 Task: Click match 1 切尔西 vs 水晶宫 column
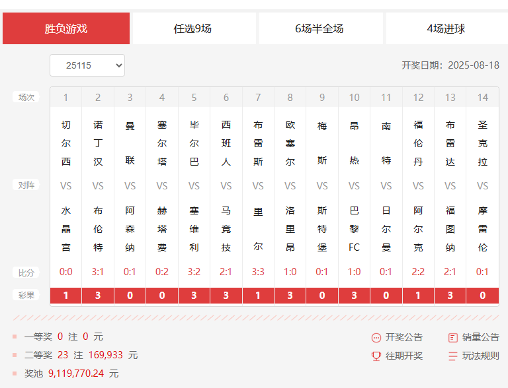[x=66, y=186]
